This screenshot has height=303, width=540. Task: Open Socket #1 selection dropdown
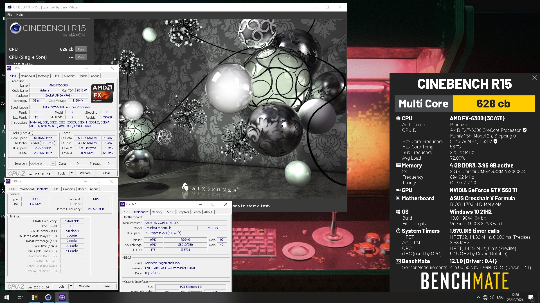[x=42, y=164]
